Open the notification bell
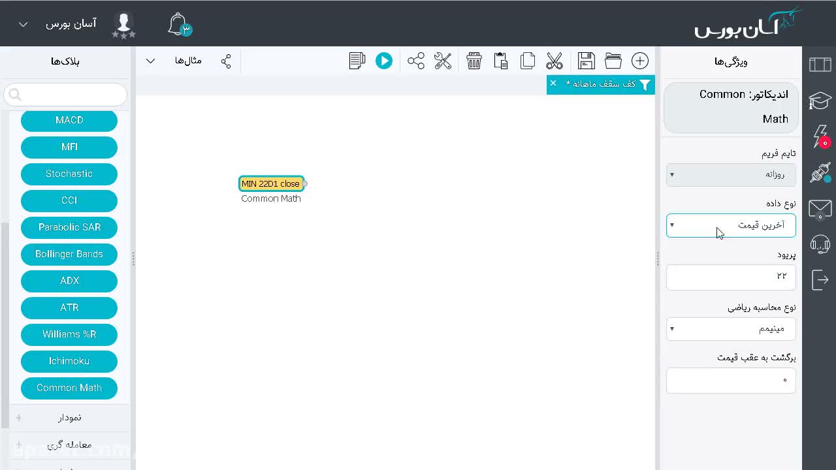 [x=178, y=25]
